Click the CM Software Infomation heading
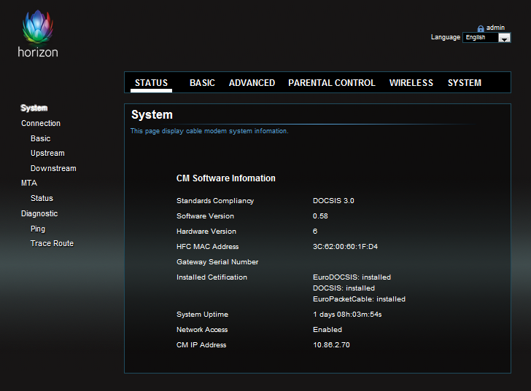531x391 pixels. tap(225, 178)
